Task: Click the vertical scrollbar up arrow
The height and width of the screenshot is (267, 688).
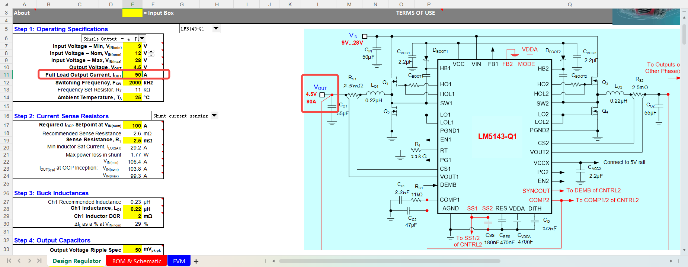Action: tap(684, 17)
